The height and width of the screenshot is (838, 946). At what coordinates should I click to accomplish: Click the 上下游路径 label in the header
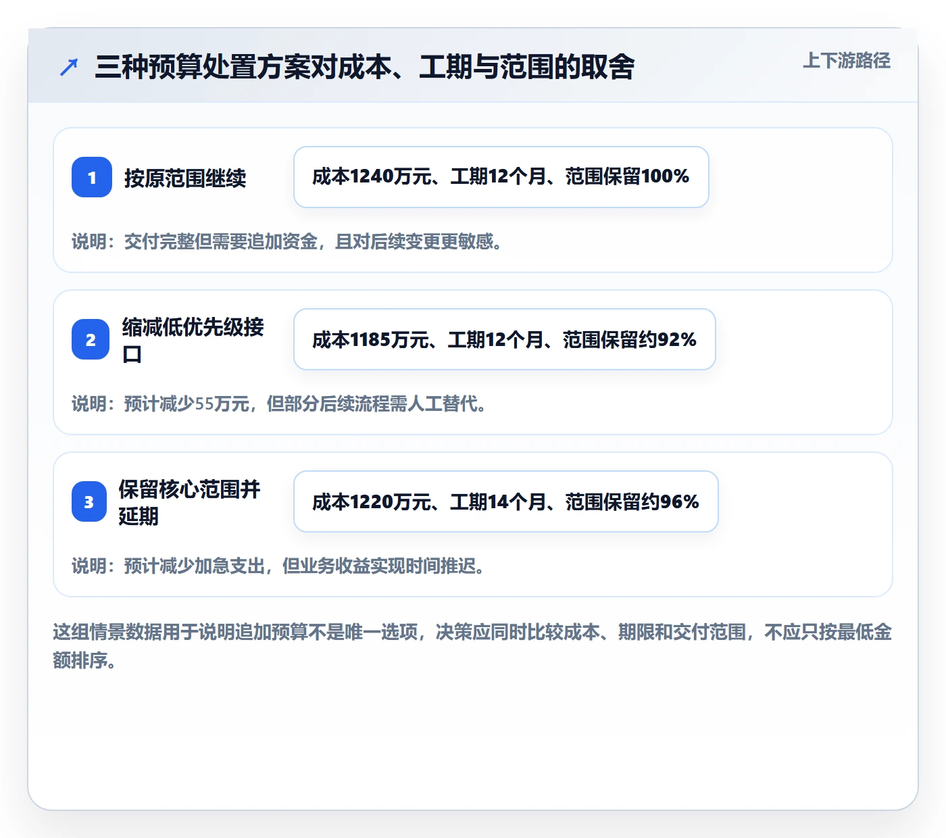pos(847,61)
